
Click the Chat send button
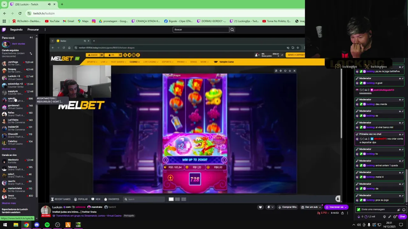point(402,217)
